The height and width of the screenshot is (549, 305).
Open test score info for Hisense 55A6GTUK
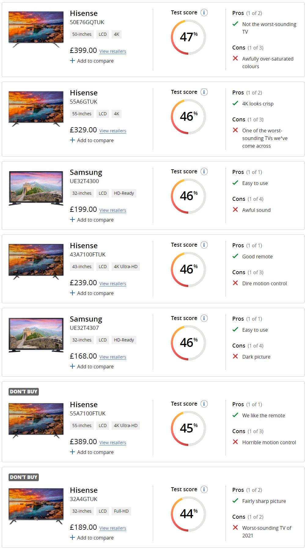(204, 92)
